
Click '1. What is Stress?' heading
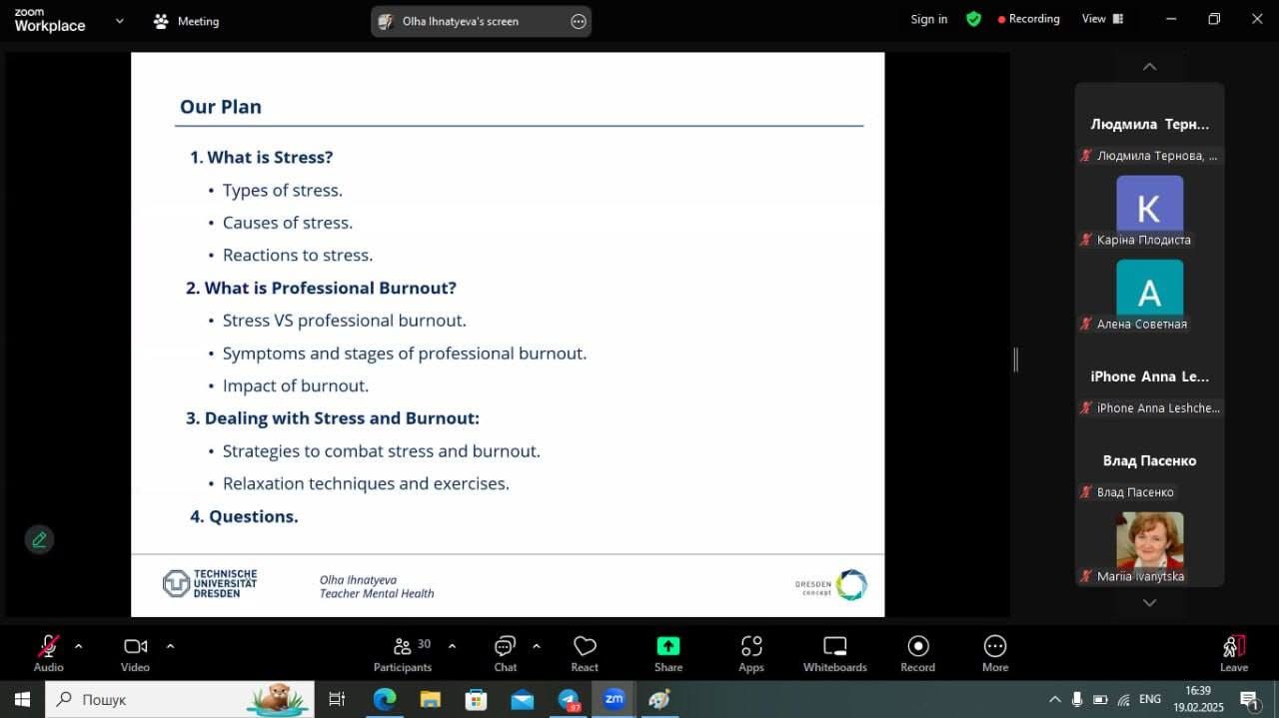tap(262, 157)
